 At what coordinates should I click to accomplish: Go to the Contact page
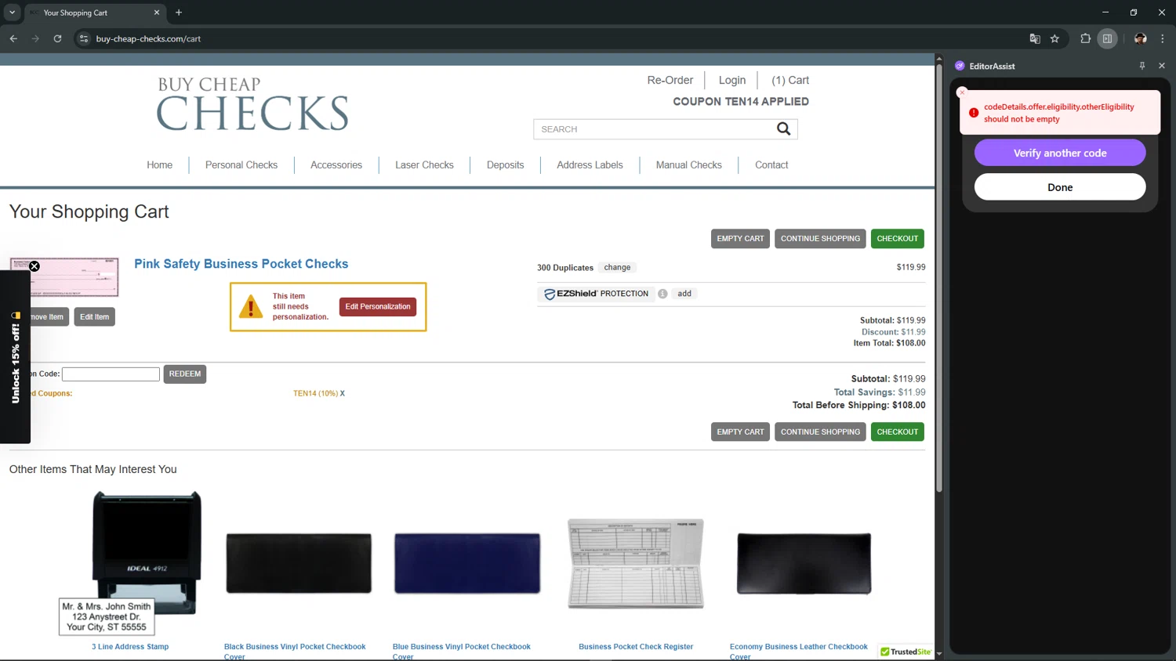click(x=771, y=165)
